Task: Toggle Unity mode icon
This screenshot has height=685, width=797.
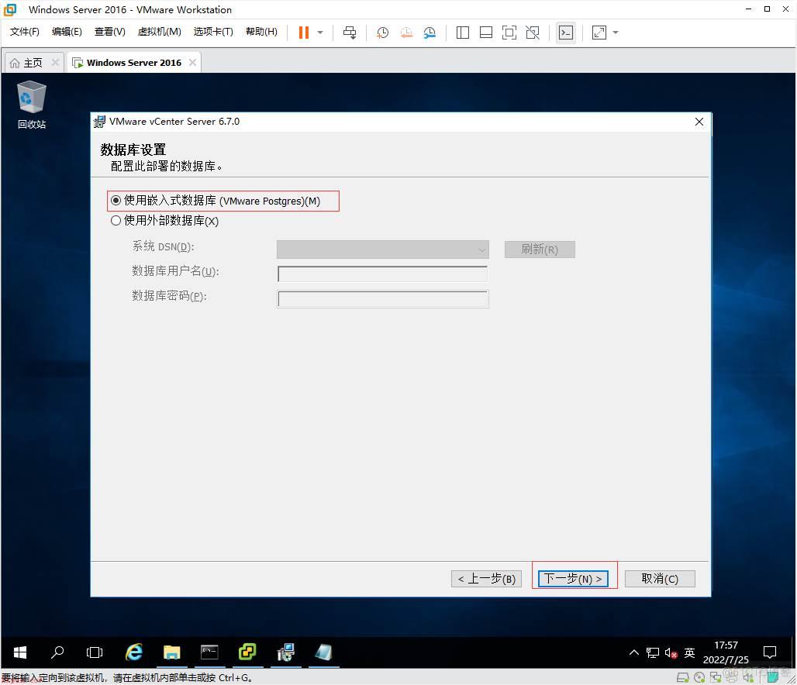Action: pyautogui.click(x=533, y=33)
